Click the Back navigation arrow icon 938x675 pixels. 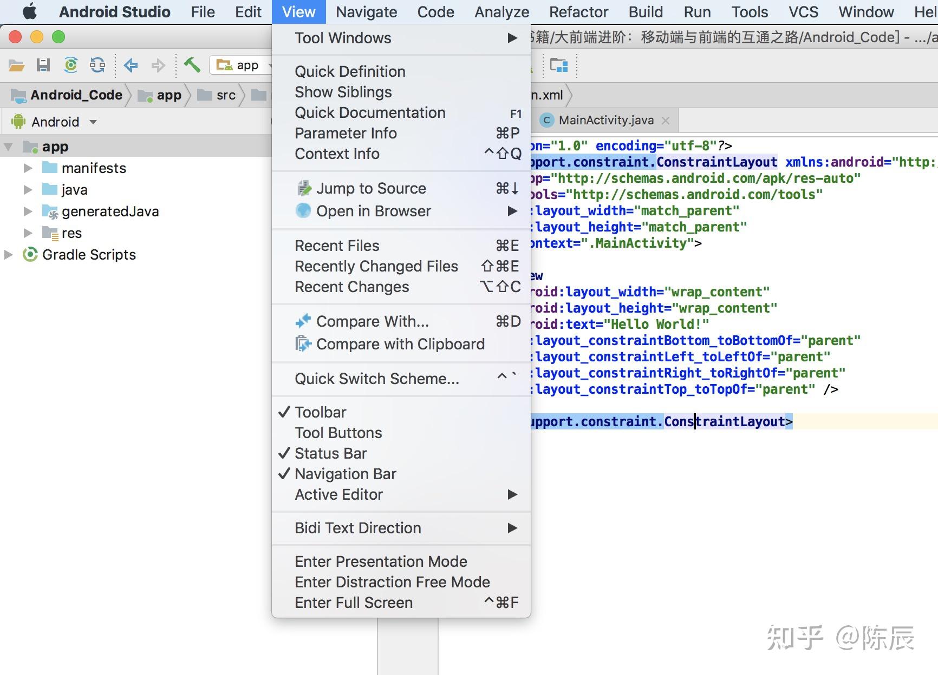click(131, 65)
